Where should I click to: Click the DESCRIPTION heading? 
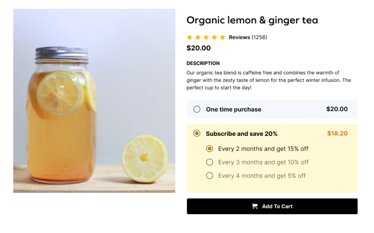click(203, 63)
